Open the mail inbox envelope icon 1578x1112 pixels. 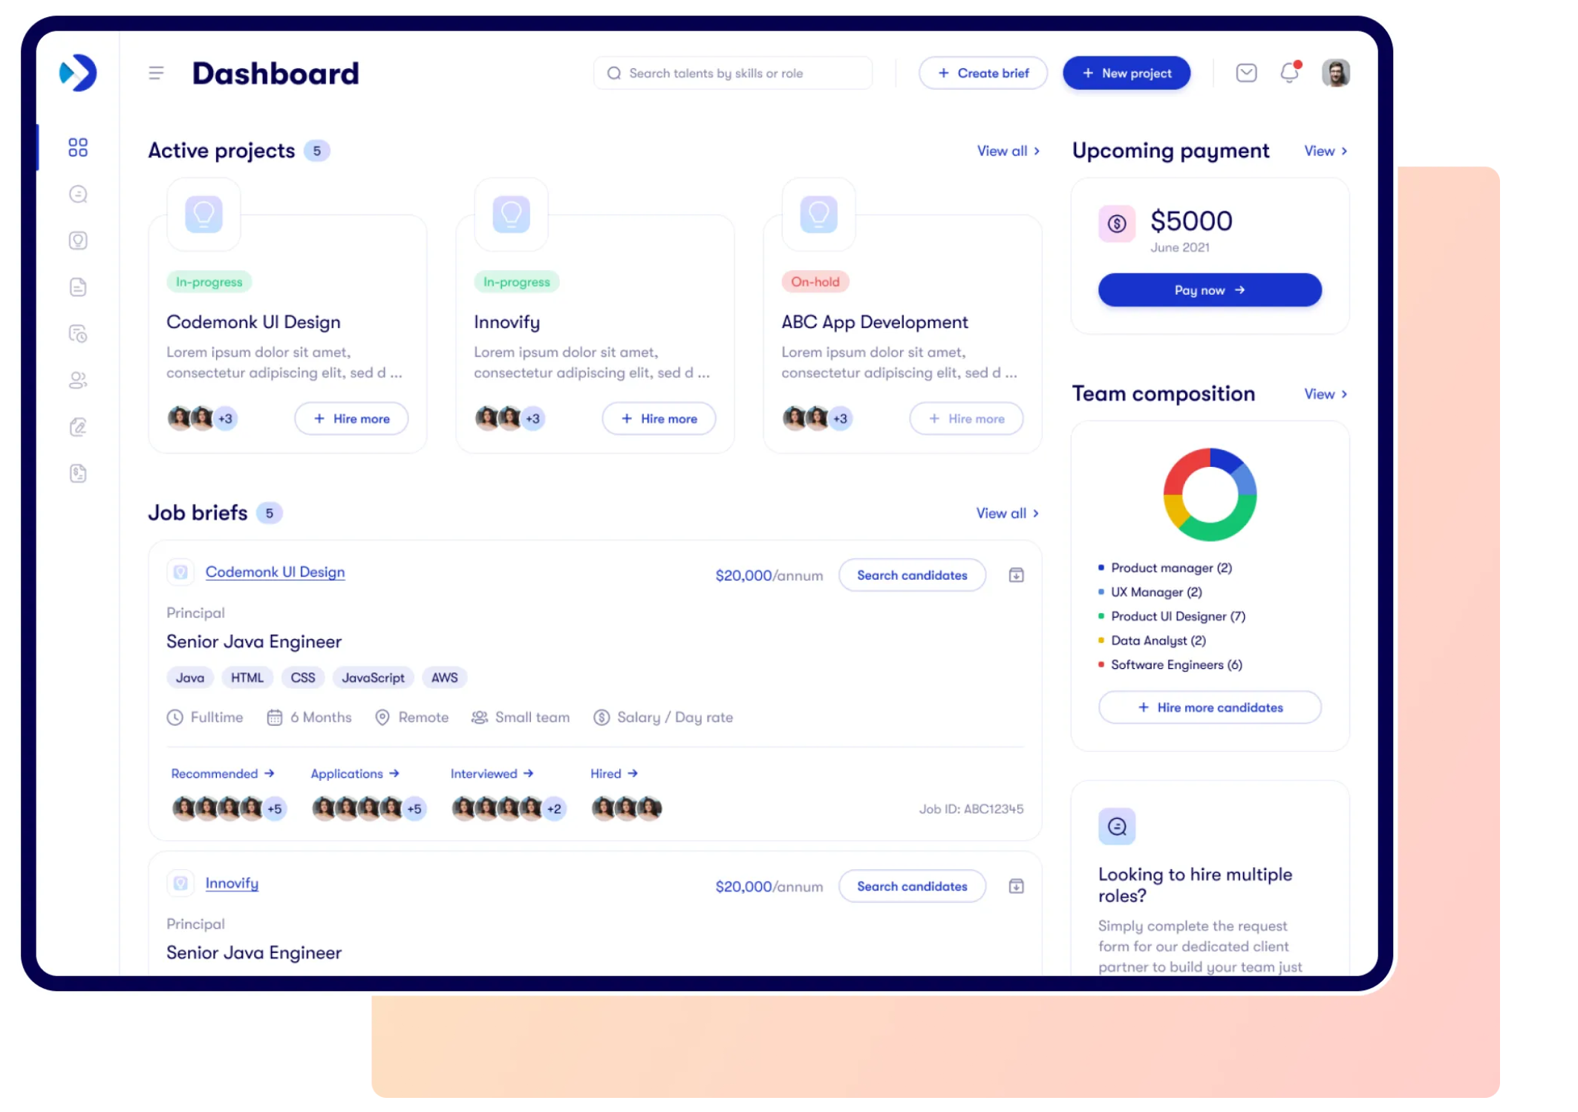point(1246,73)
